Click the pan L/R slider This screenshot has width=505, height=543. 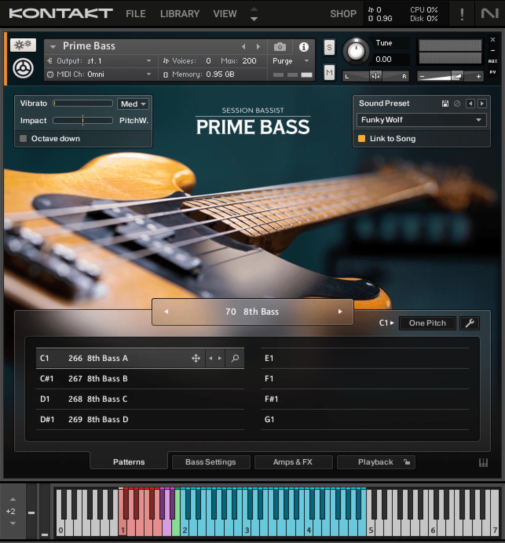[375, 76]
